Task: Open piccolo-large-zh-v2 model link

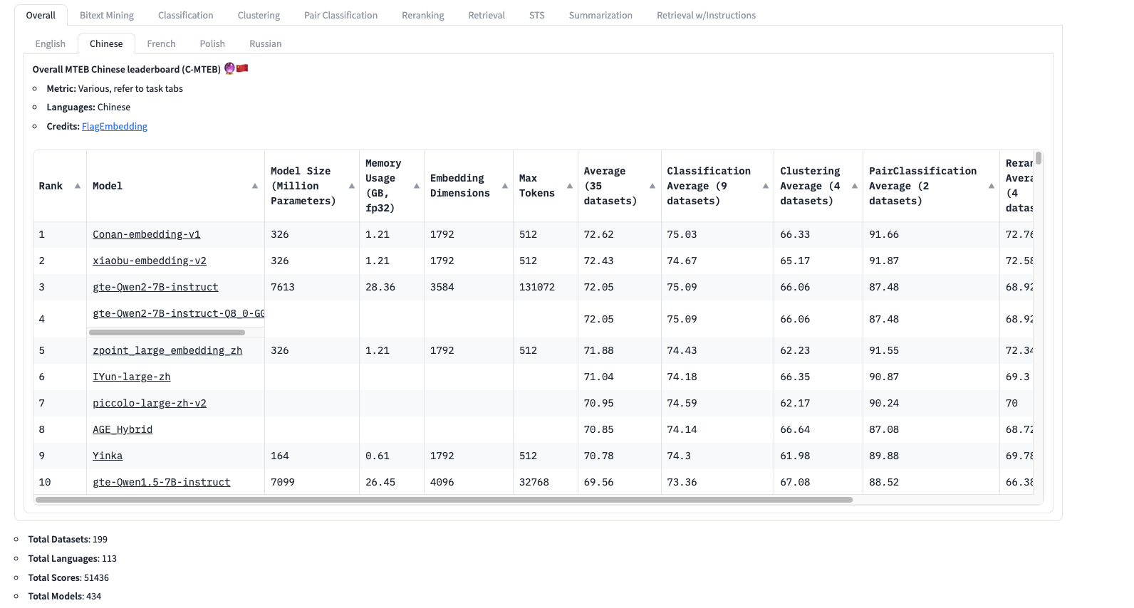Action: tap(150, 403)
